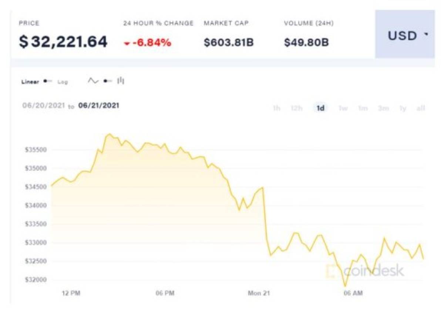Switch scale to Log
Viewport: 444px width, 333px height.
(x=63, y=82)
